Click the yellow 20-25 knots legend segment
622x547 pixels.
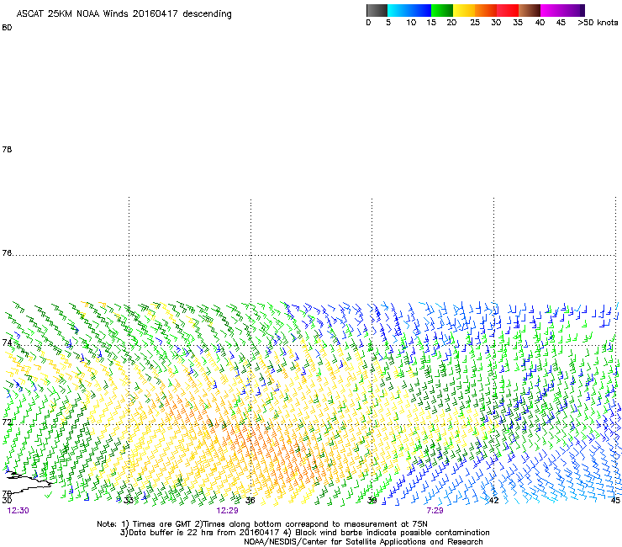point(464,10)
